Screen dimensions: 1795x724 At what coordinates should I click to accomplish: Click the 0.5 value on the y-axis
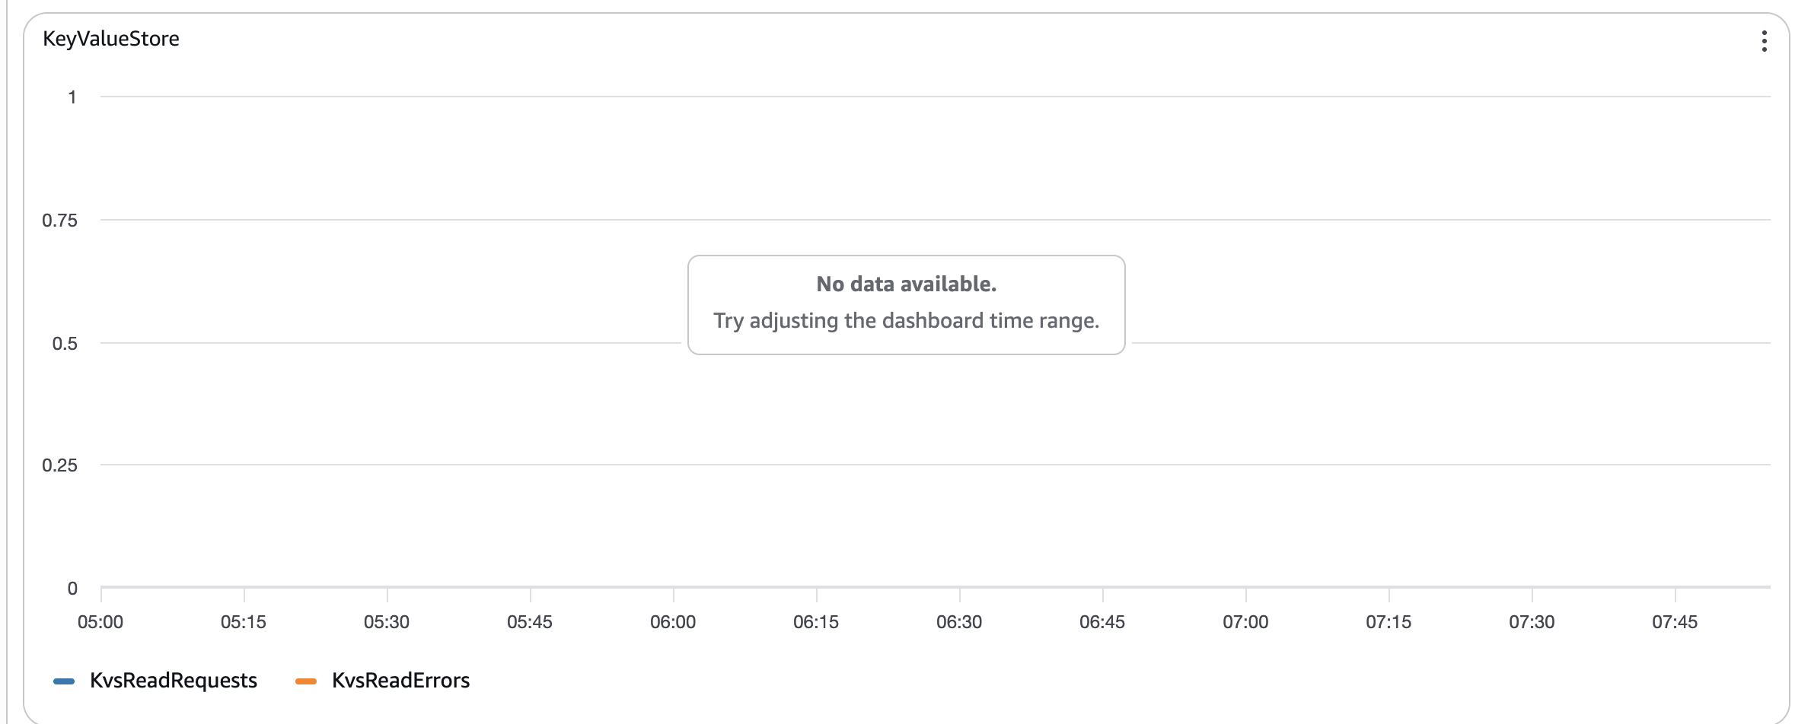point(65,344)
